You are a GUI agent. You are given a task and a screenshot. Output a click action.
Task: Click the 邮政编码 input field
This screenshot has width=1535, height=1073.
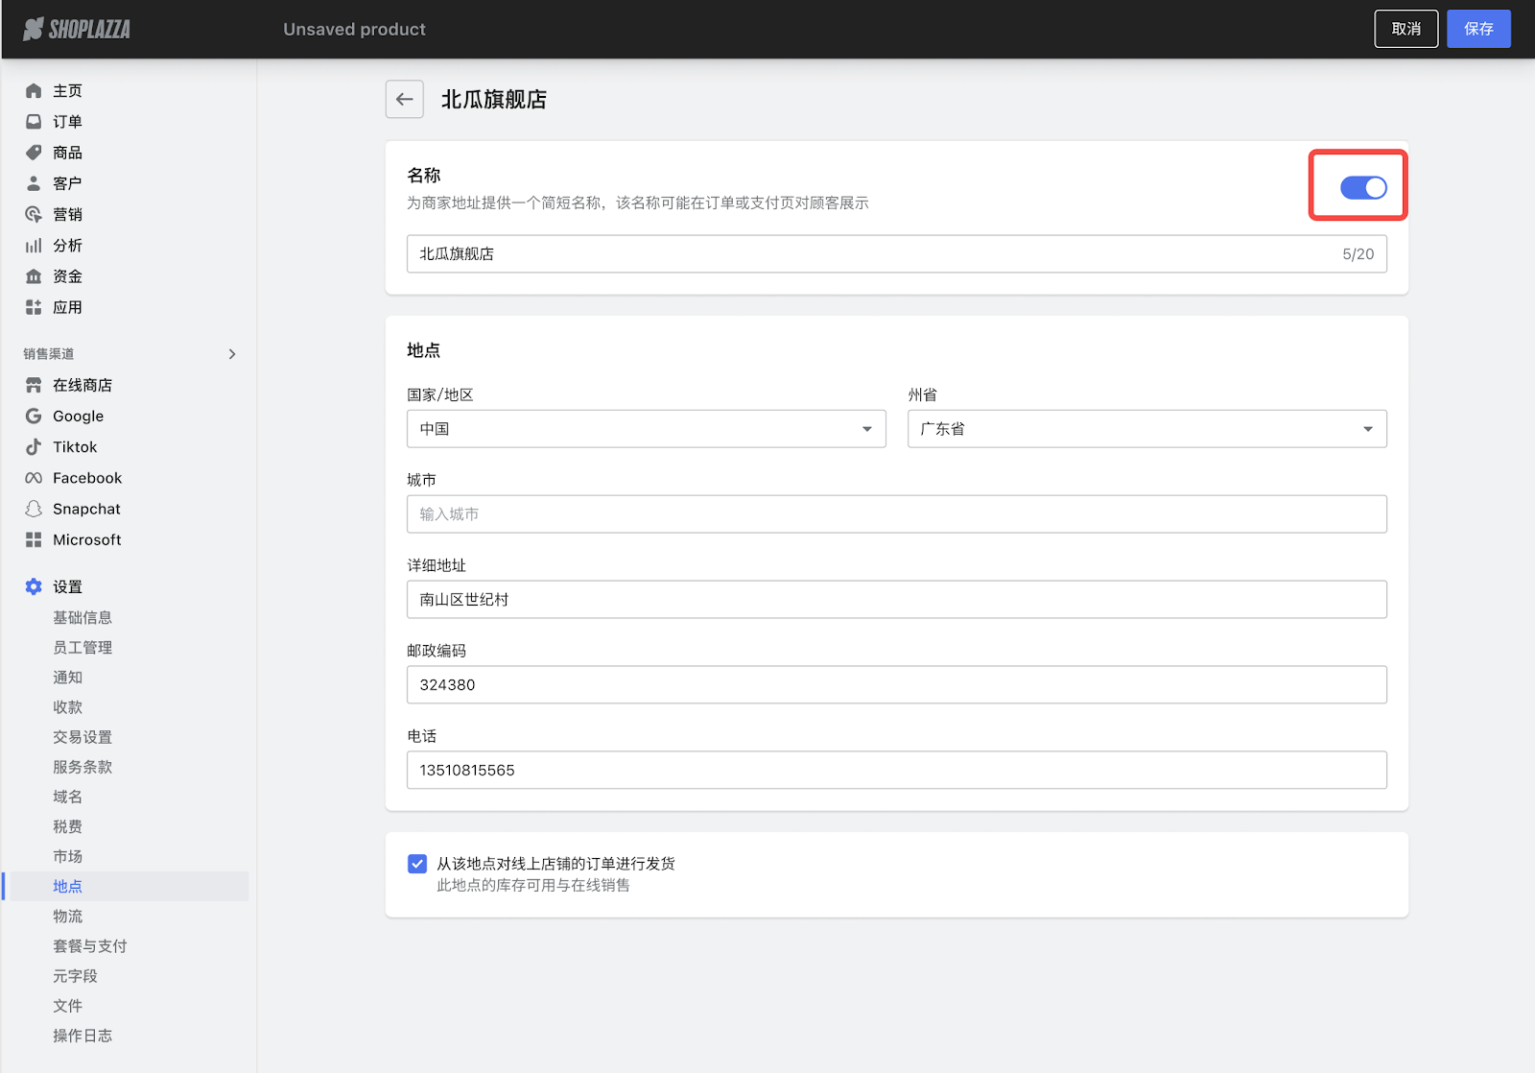(x=896, y=684)
